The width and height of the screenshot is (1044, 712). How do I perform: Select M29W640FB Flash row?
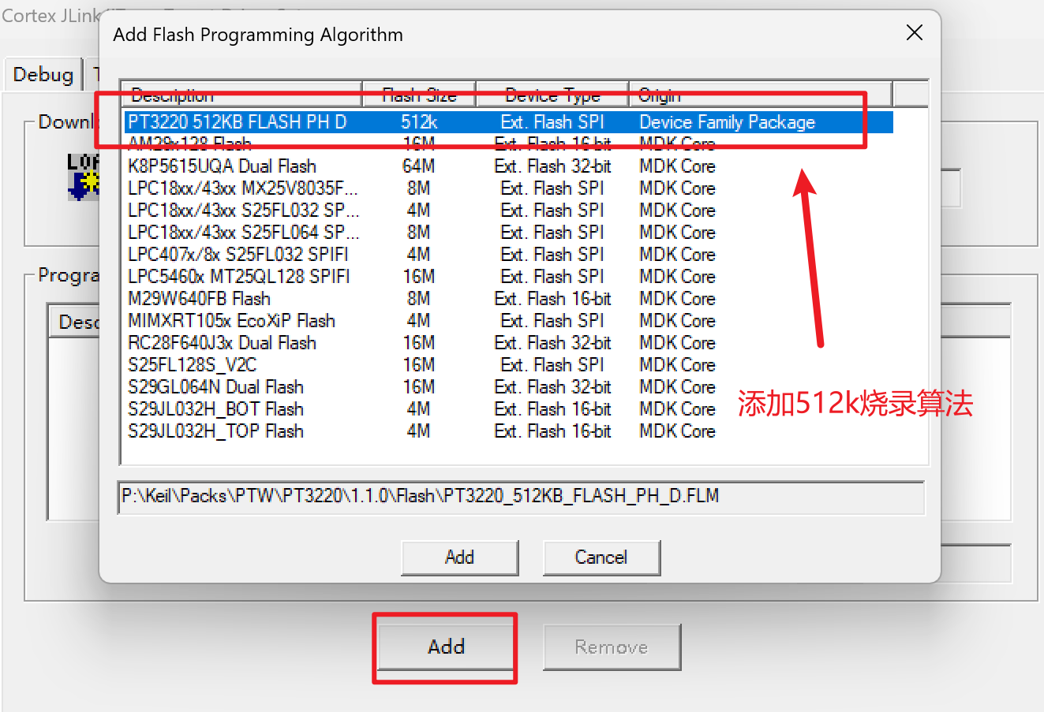tap(199, 299)
